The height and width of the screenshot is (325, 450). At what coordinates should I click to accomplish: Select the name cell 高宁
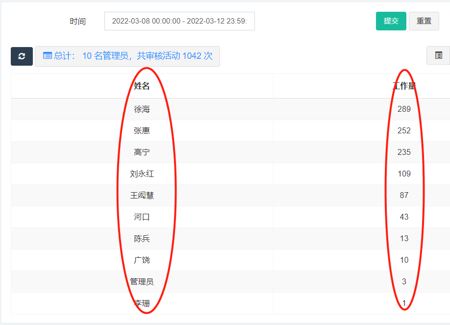tap(142, 152)
